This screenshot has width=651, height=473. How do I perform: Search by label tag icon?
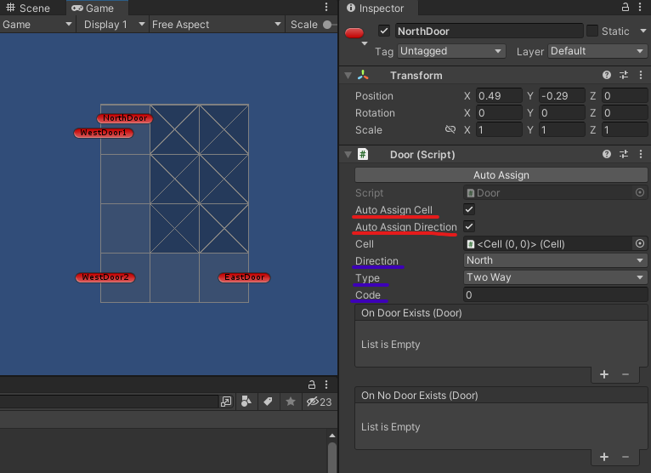(269, 402)
